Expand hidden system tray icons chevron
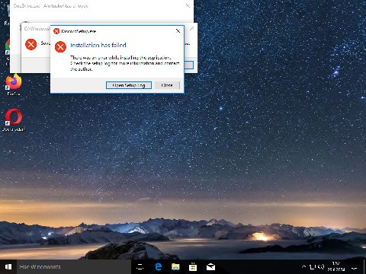Image resolution: width=366 pixels, height=274 pixels. click(x=303, y=266)
